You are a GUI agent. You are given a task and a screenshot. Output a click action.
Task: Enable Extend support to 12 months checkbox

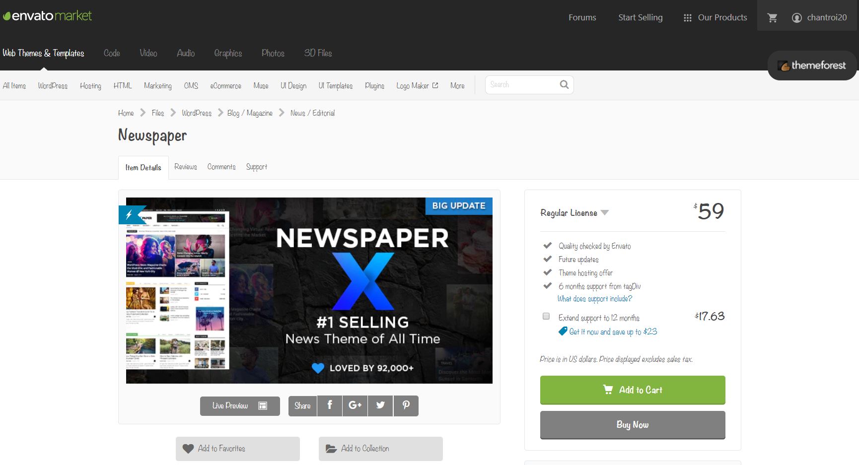click(x=546, y=316)
